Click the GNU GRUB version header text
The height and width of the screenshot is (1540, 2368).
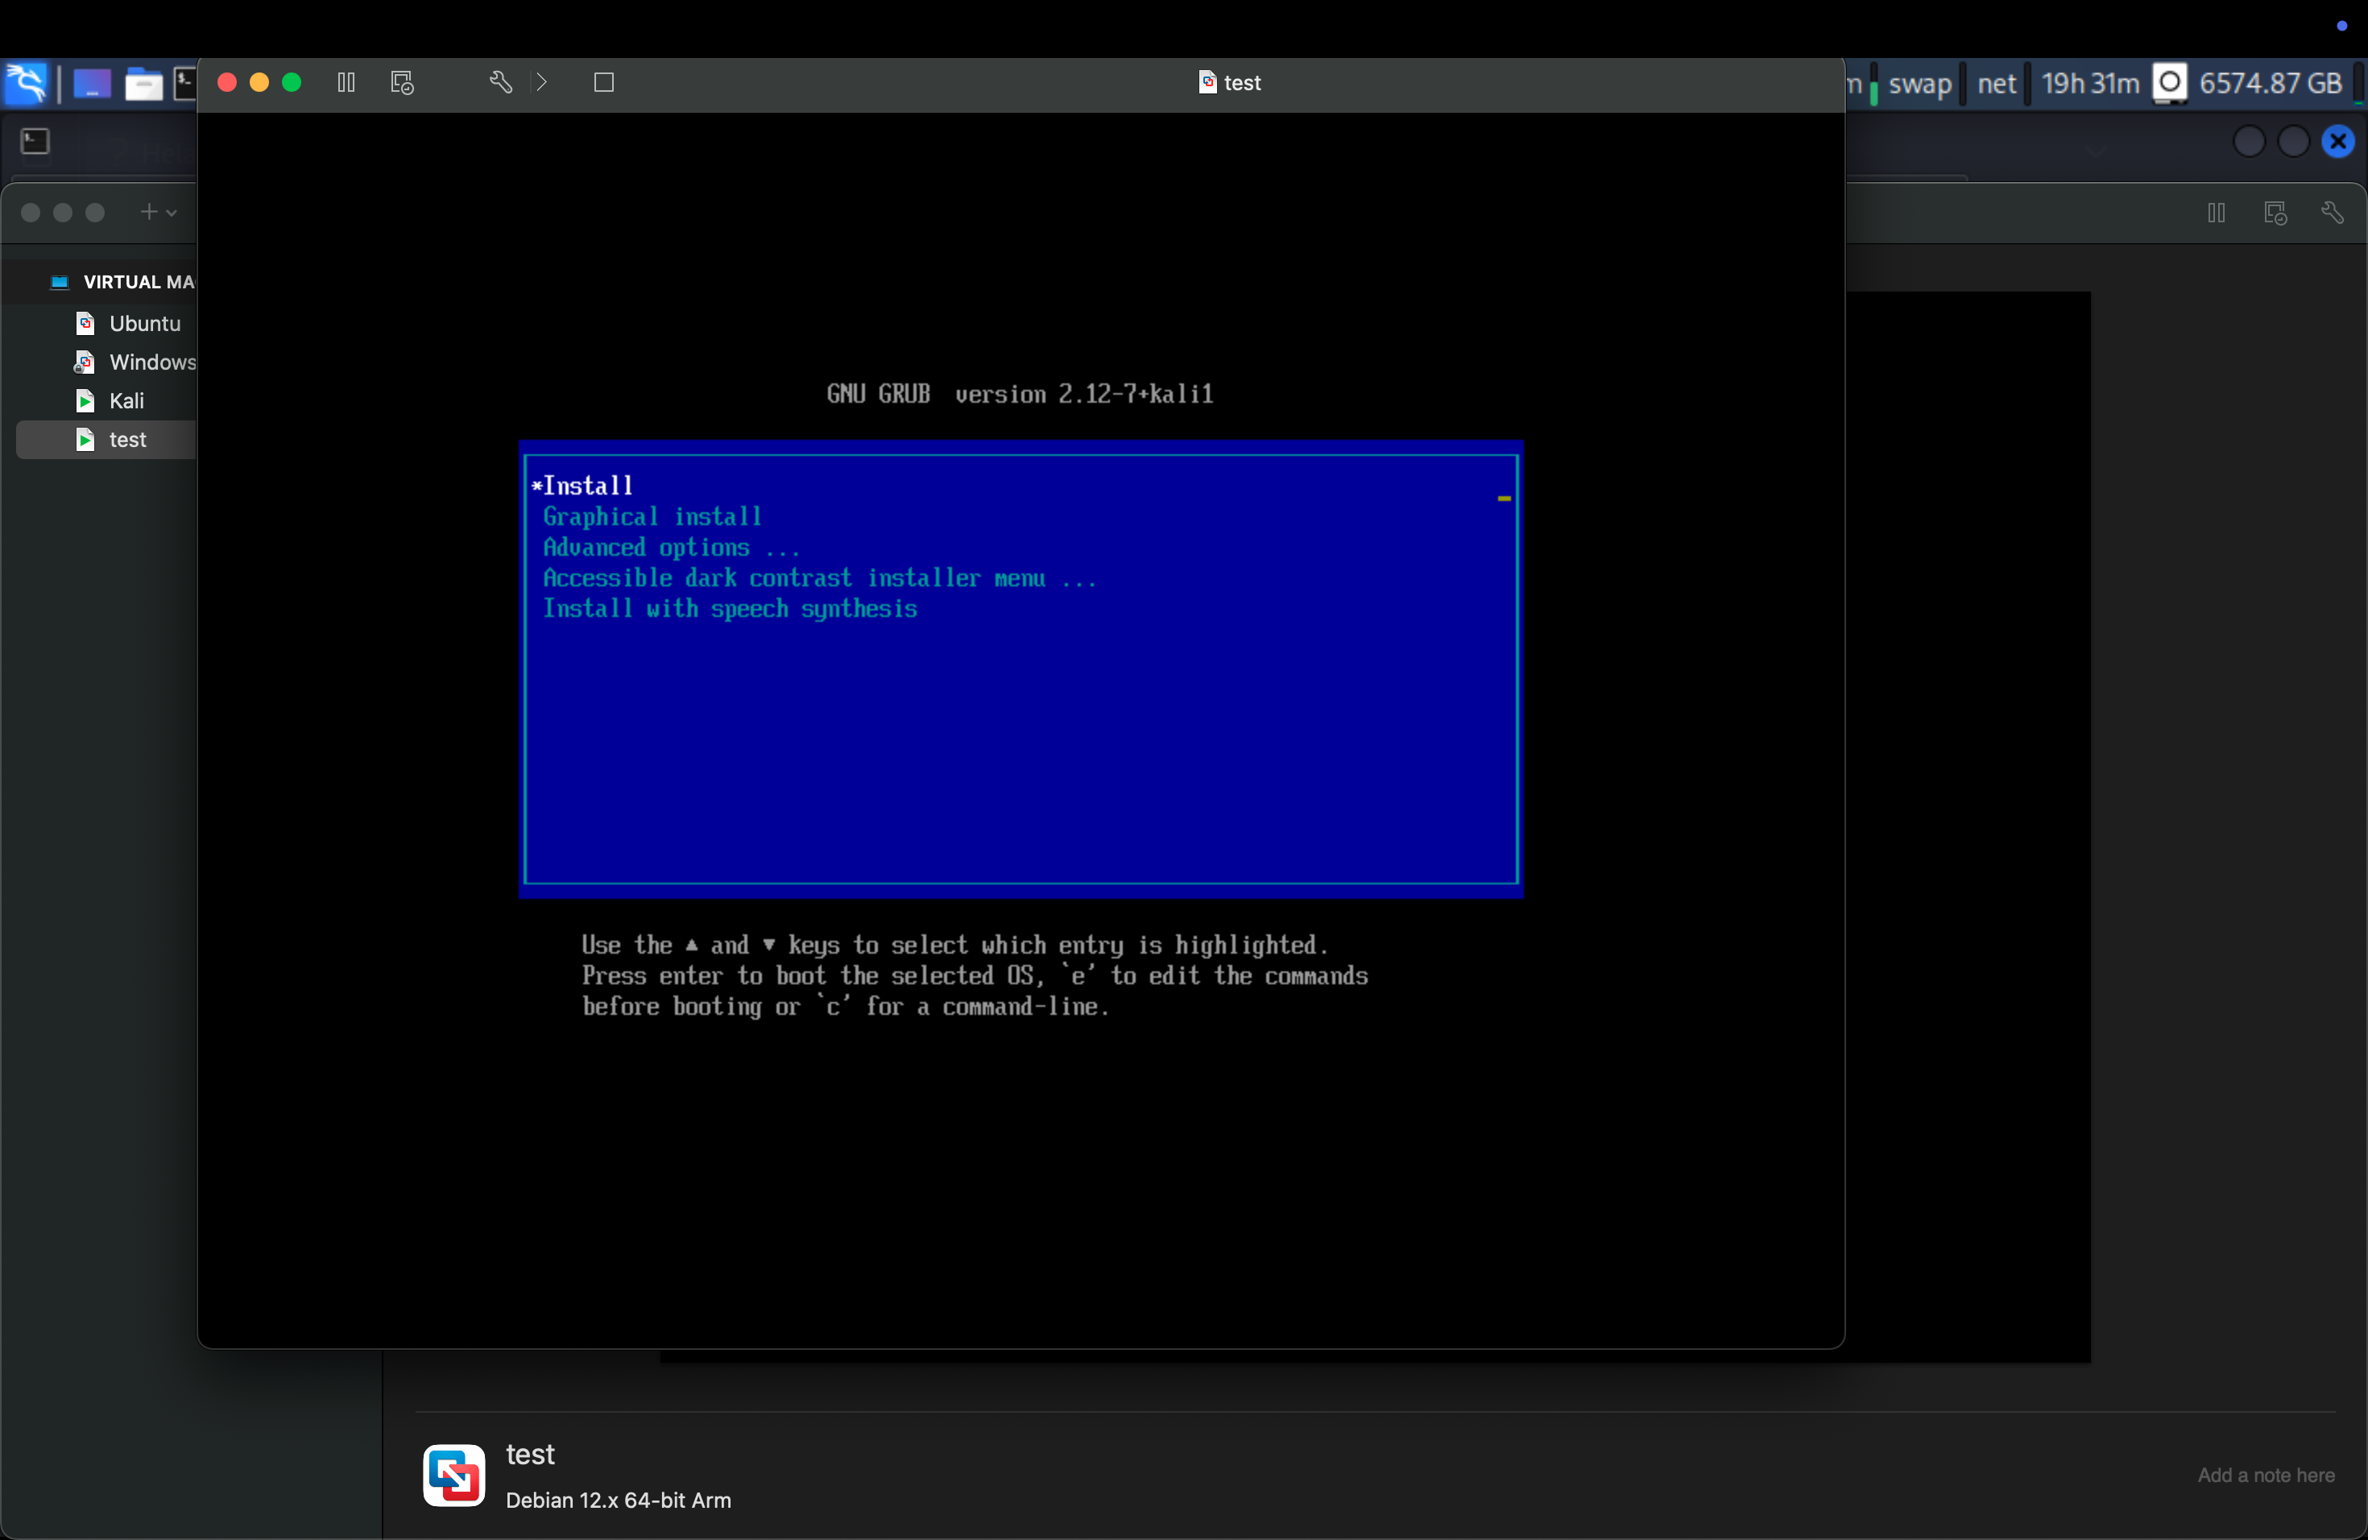tap(1020, 394)
